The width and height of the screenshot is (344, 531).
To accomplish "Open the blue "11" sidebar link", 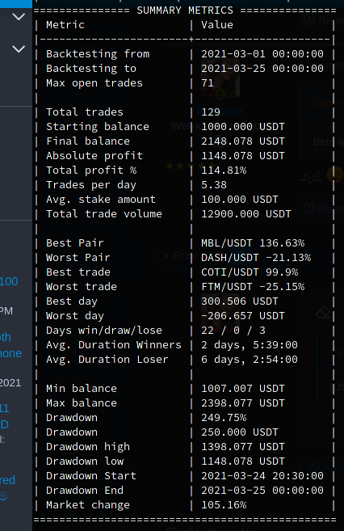I will 4,408.
